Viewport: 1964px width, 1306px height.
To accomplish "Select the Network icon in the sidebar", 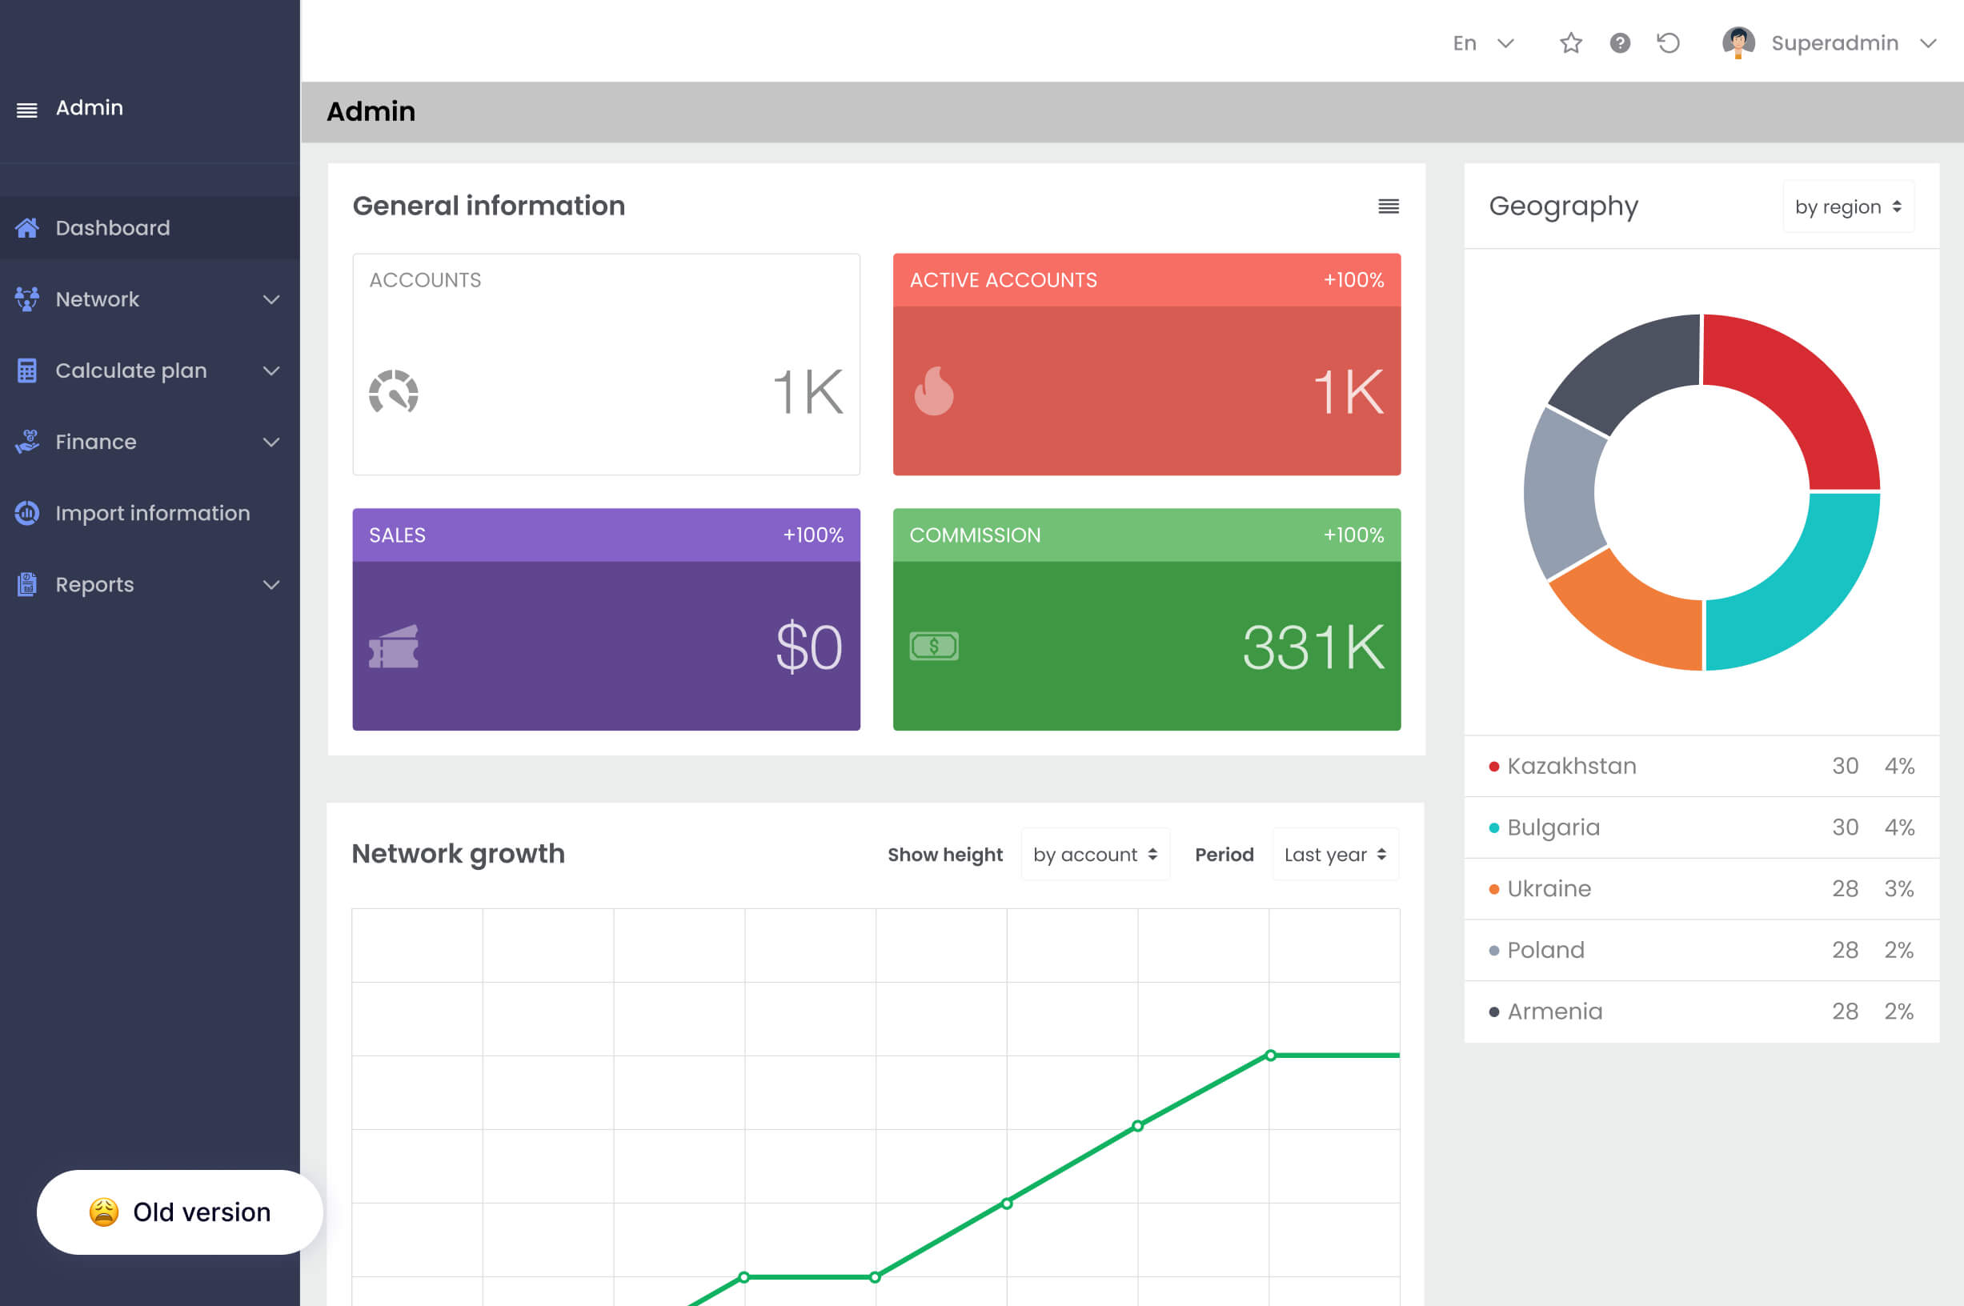I will point(27,298).
